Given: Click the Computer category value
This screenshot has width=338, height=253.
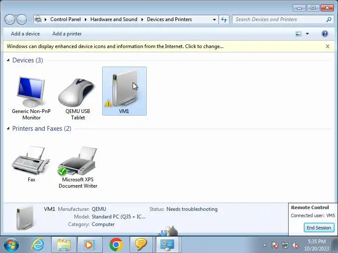Looking at the screenshot, I should click(x=103, y=224).
